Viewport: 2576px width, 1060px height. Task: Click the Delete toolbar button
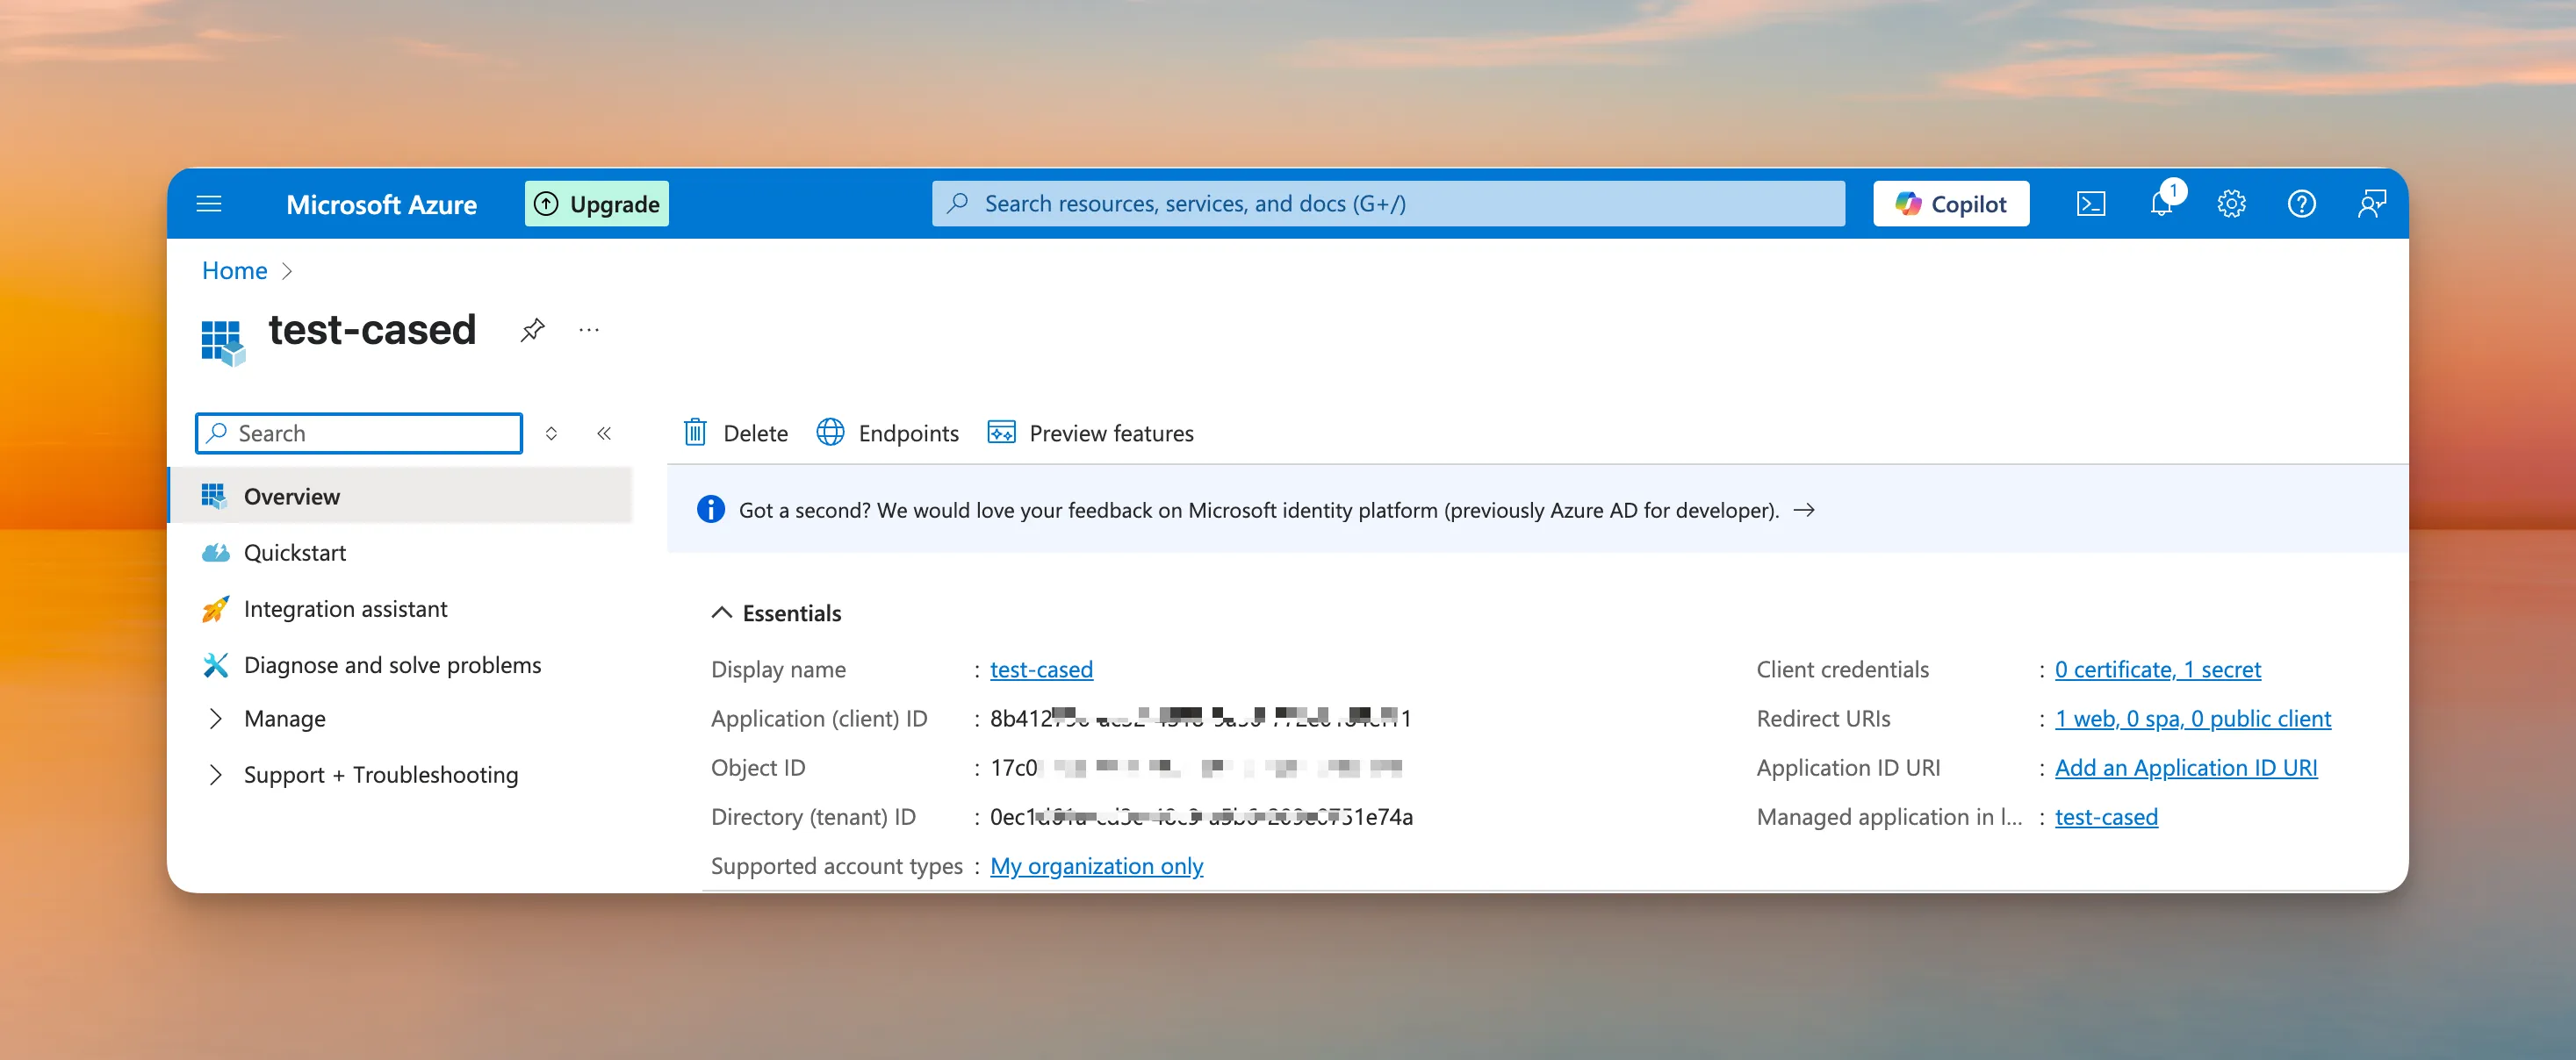pyautogui.click(x=736, y=433)
